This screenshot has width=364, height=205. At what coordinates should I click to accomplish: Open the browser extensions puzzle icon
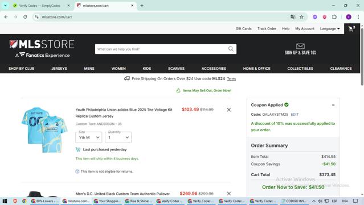pos(334,17)
